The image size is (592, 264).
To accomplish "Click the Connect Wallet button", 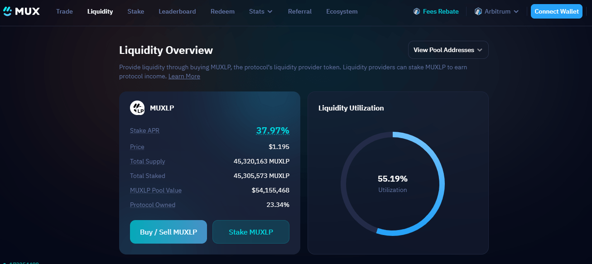I will pyautogui.click(x=557, y=11).
